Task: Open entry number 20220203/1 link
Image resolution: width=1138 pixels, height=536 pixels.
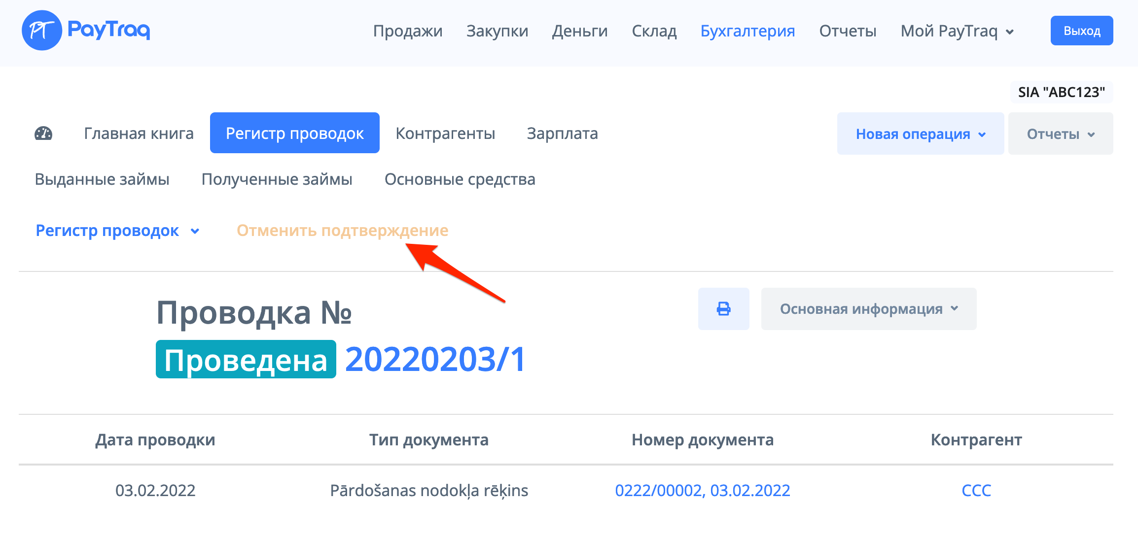Action: (x=435, y=360)
